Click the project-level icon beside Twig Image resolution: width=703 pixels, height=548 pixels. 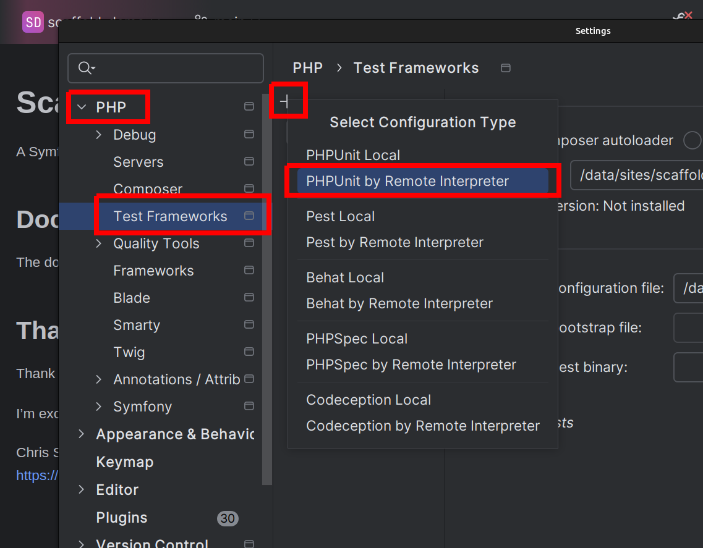tap(249, 352)
